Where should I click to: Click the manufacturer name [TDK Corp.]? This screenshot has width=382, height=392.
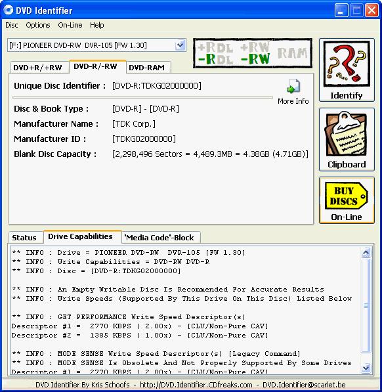pos(134,123)
